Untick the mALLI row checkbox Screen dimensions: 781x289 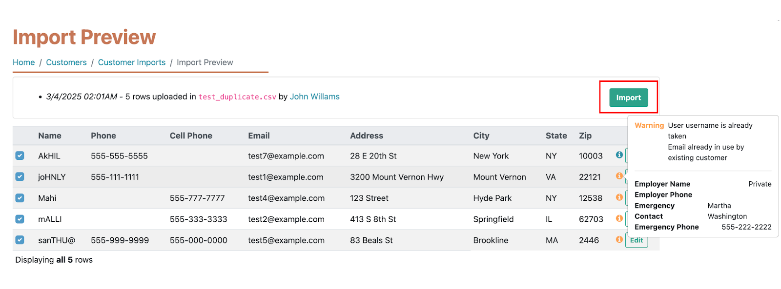point(20,219)
